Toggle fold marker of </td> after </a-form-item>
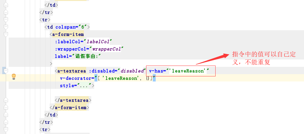 pos(6,115)
